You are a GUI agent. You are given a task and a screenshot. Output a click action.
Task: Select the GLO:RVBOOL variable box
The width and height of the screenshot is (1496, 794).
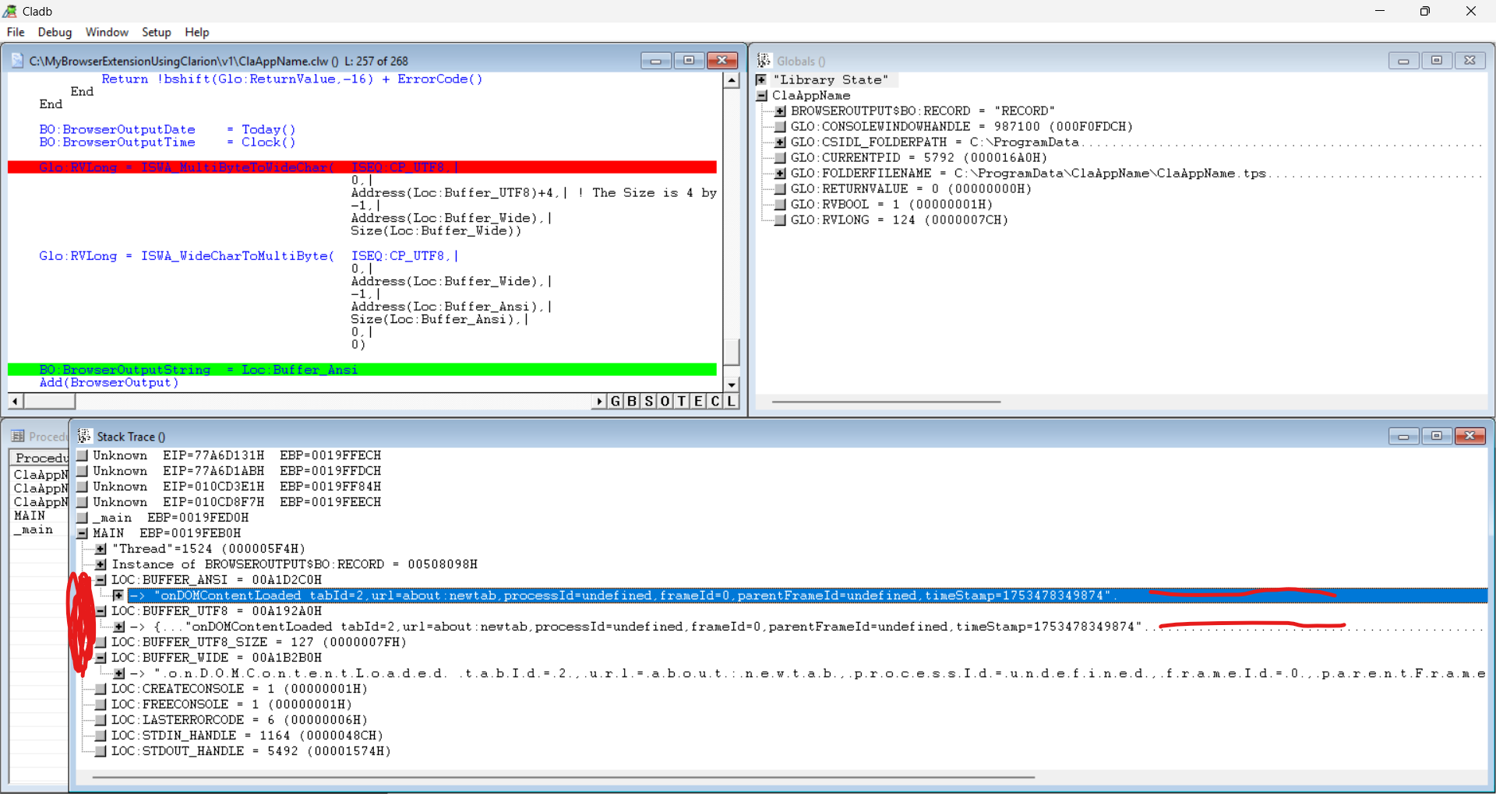tap(780, 205)
